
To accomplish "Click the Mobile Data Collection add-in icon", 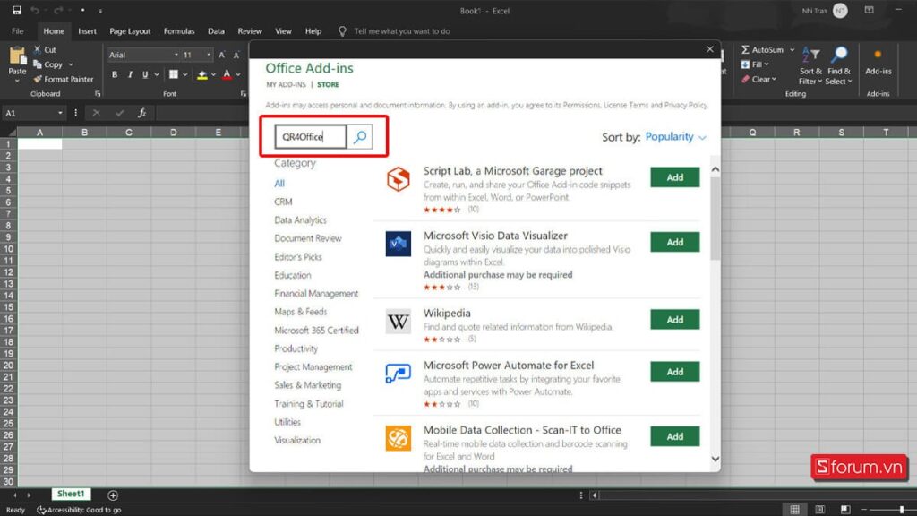I will [x=399, y=438].
